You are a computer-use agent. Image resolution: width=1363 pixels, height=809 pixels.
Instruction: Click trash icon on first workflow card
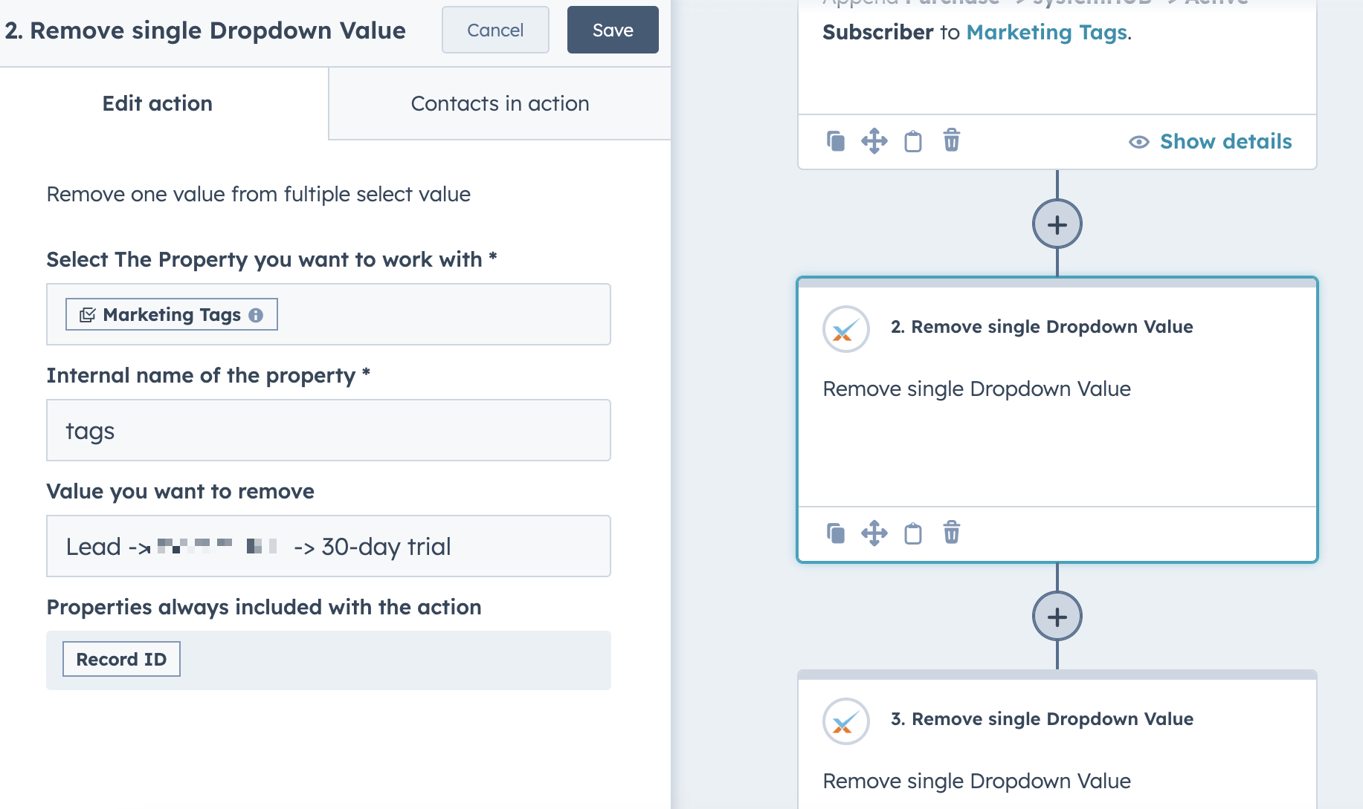pos(950,140)
